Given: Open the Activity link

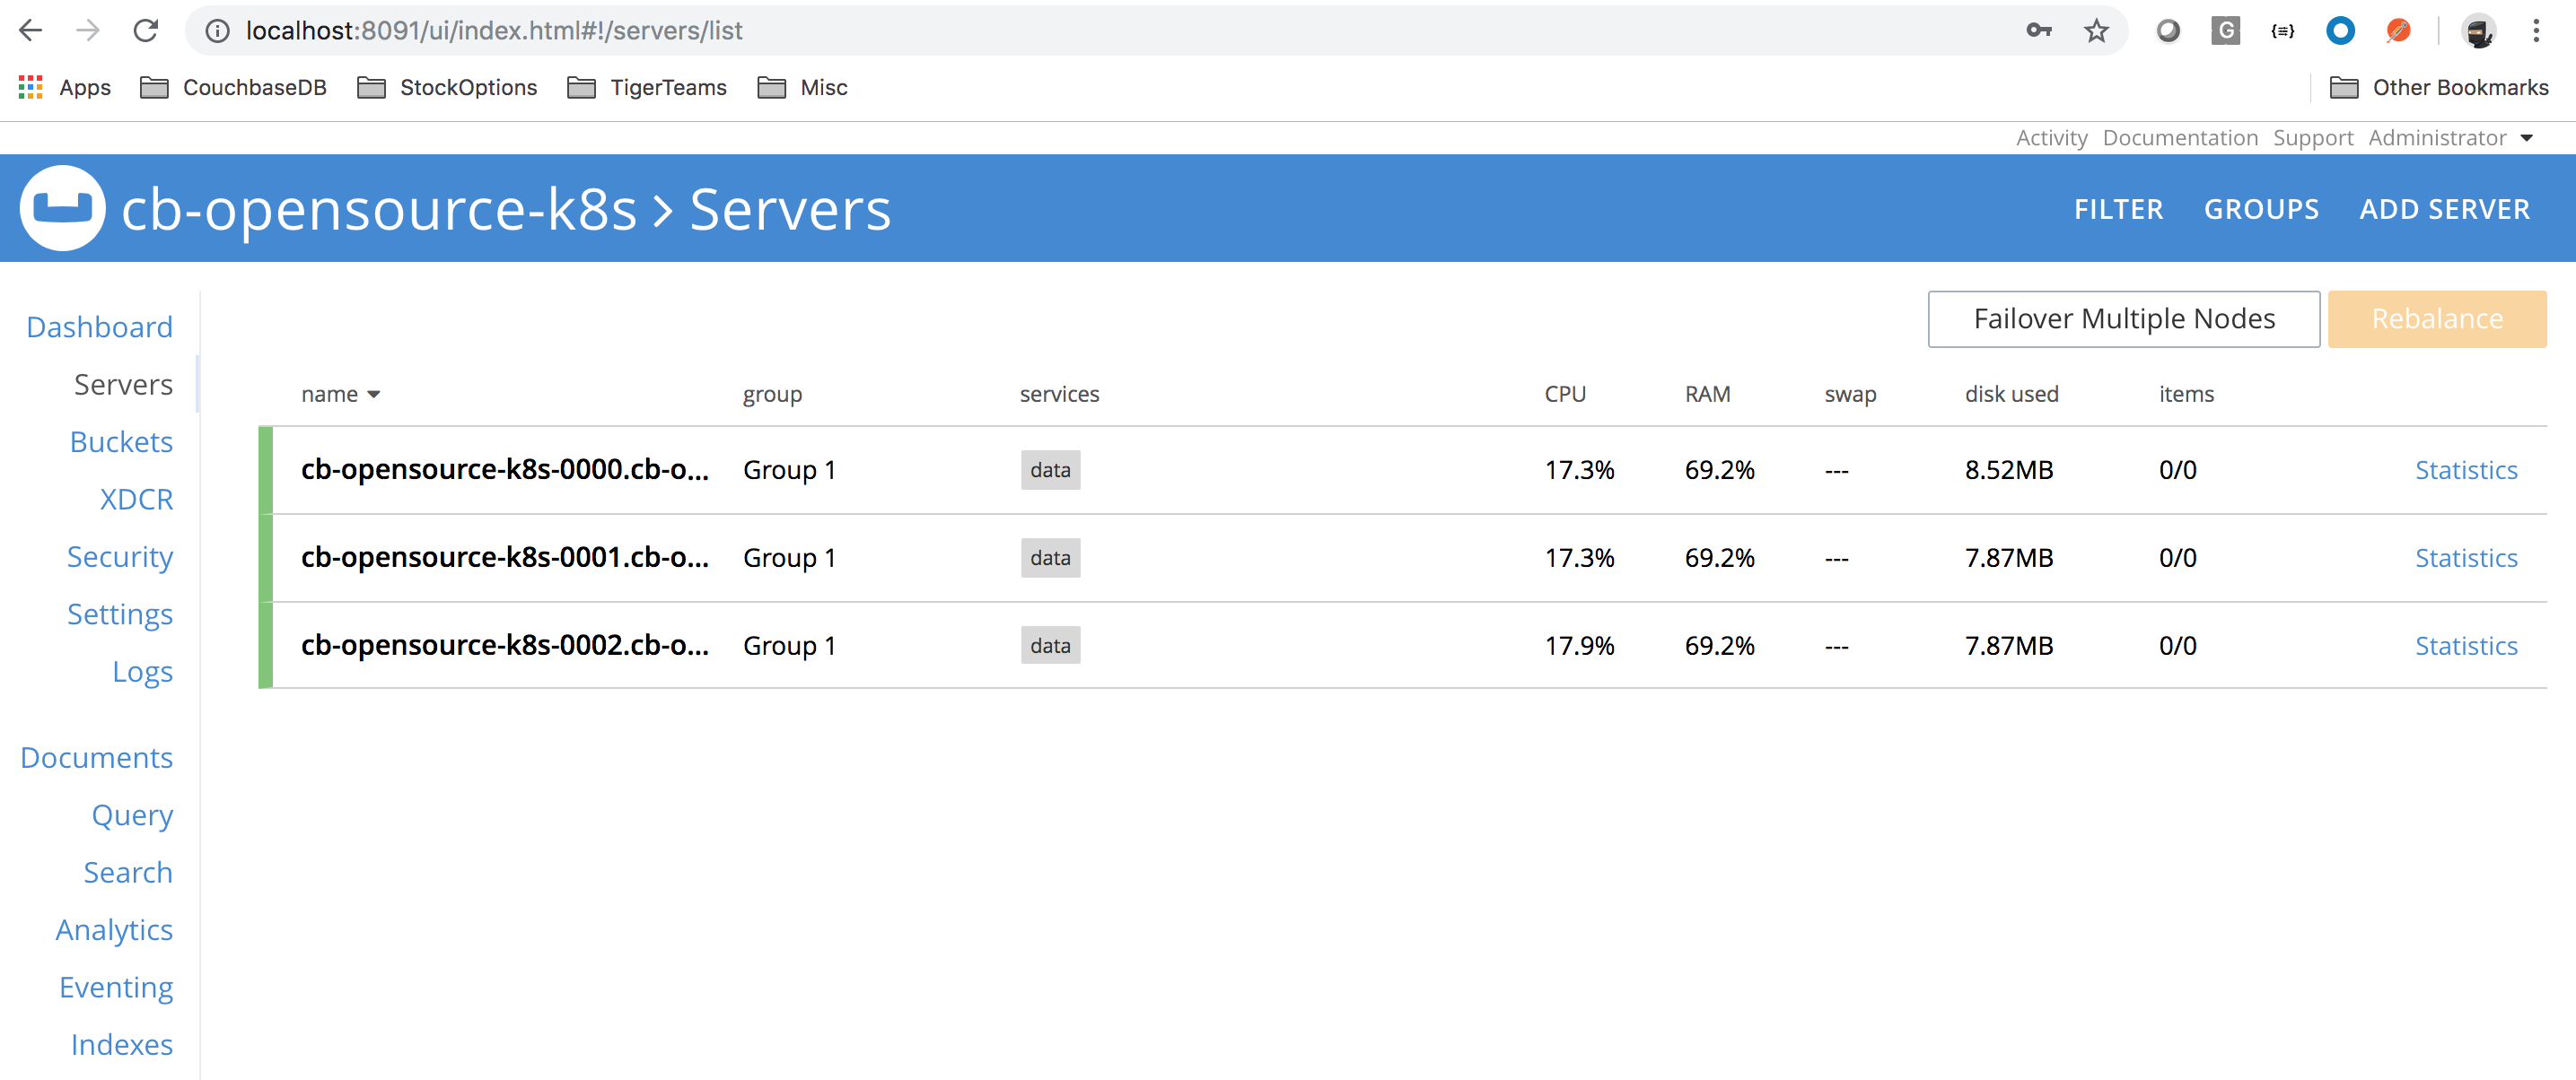Looking at the screenshot, I should pyautogui.click(x=2051, y=138).
